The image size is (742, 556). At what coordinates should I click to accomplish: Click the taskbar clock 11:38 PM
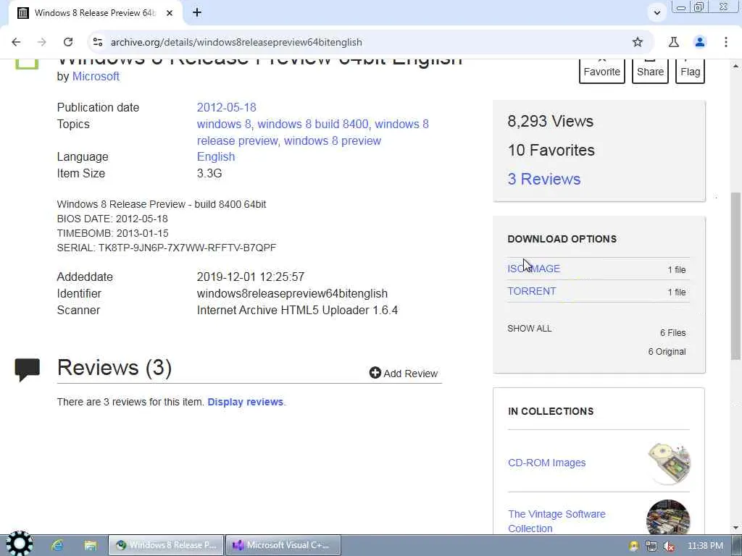pyautogui.click(x=705, y=546)
